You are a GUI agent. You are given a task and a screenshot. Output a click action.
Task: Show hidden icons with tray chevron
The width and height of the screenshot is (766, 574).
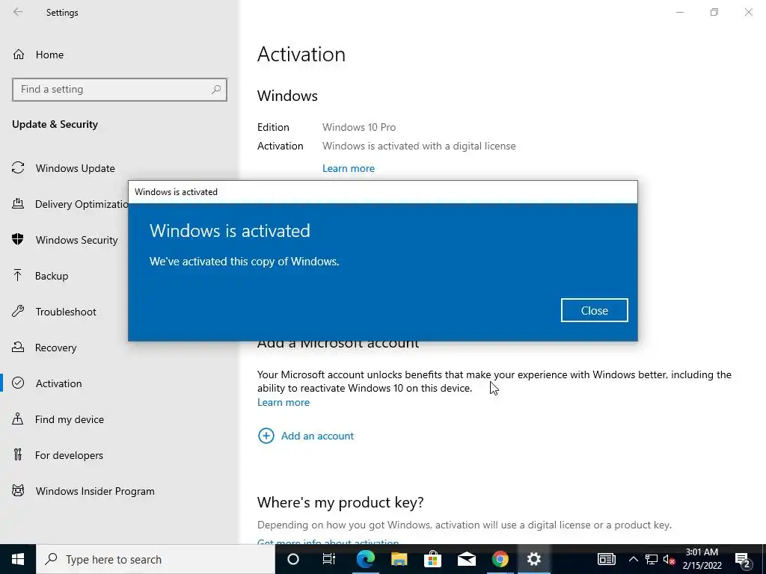click(633, 559)
